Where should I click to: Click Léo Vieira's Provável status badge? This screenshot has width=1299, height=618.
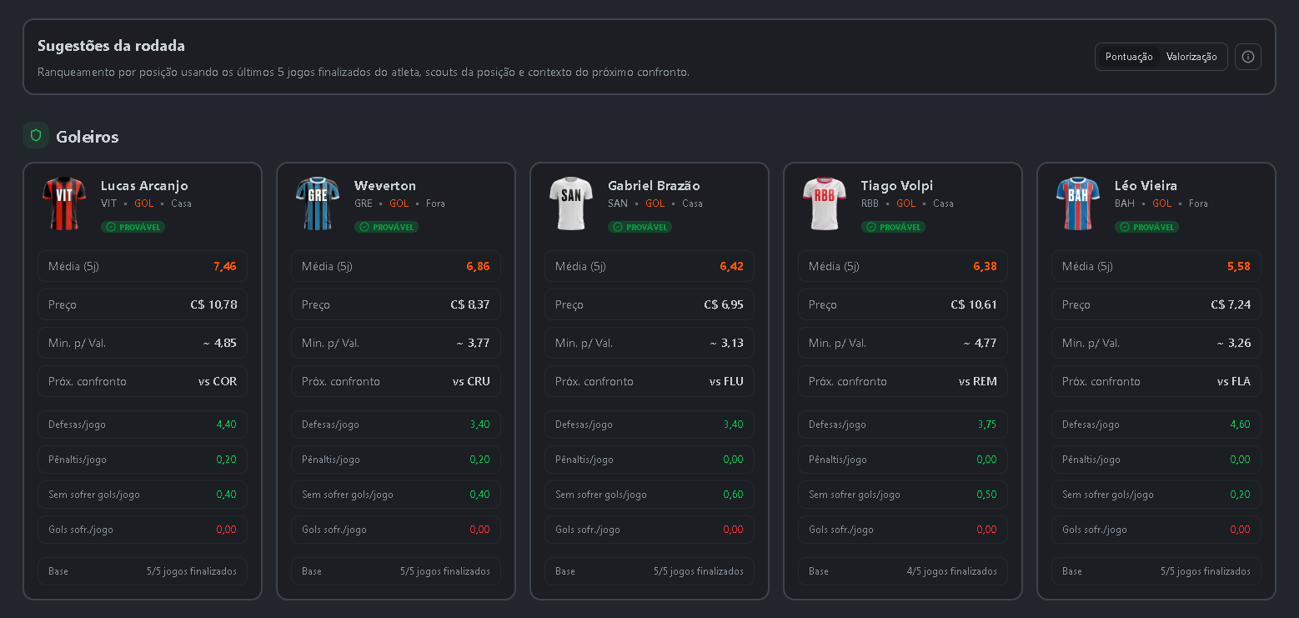(1147, 227)
